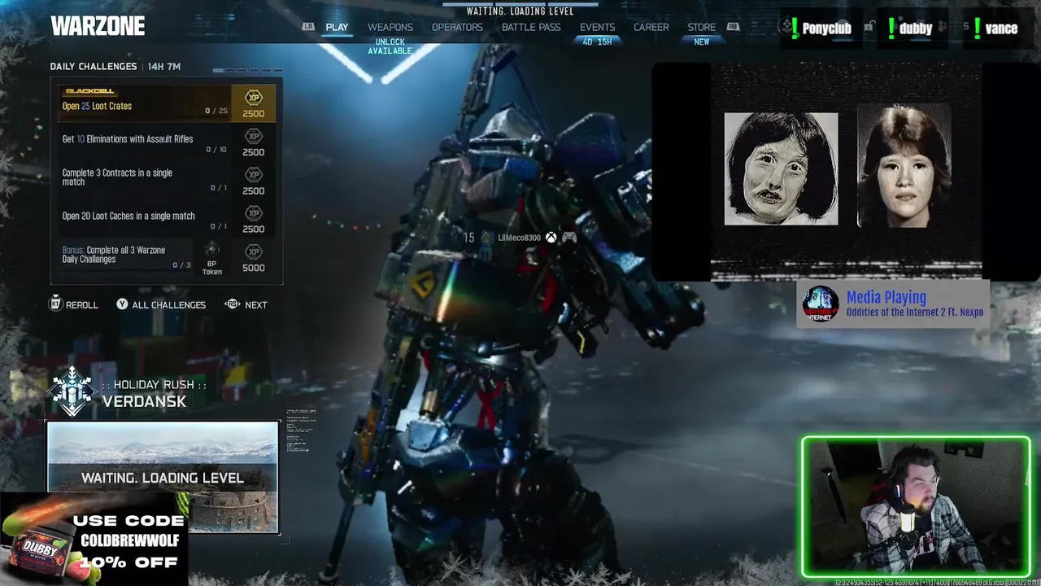Viewport: 1041px width, 586px height.
Task: Click the BP Token reward icon
Action: (211, 250)
